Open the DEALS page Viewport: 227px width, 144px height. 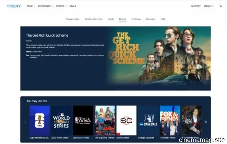tap(73, 6)
